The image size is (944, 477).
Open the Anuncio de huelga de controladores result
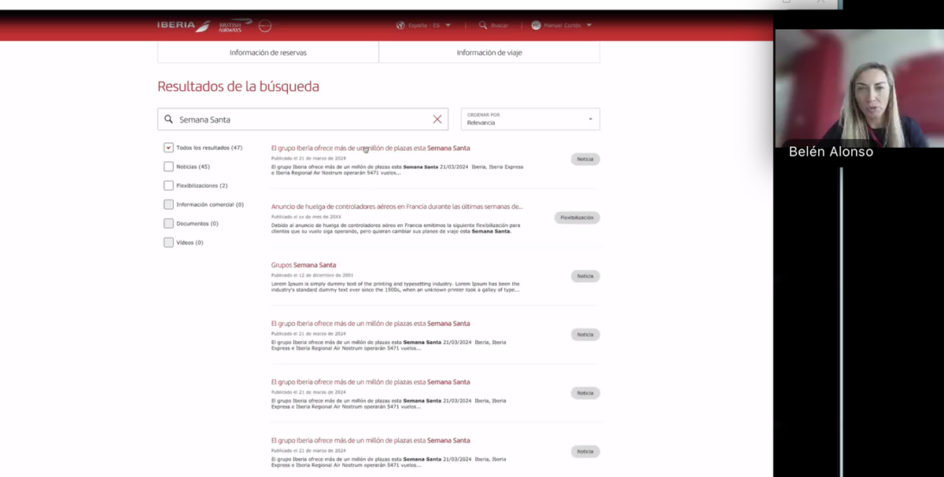(x=396, y=207)
